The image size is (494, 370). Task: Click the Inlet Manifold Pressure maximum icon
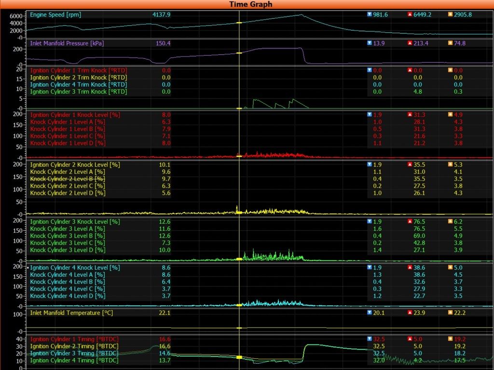[x=410, y=43]
